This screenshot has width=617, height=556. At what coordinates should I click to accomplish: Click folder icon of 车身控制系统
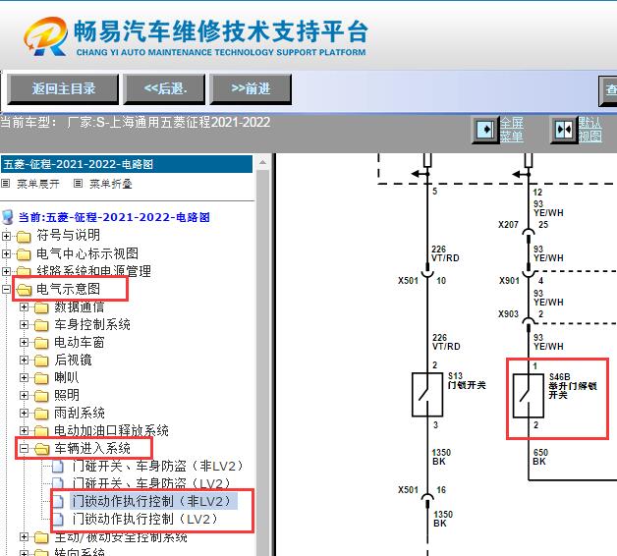(41, 325)
